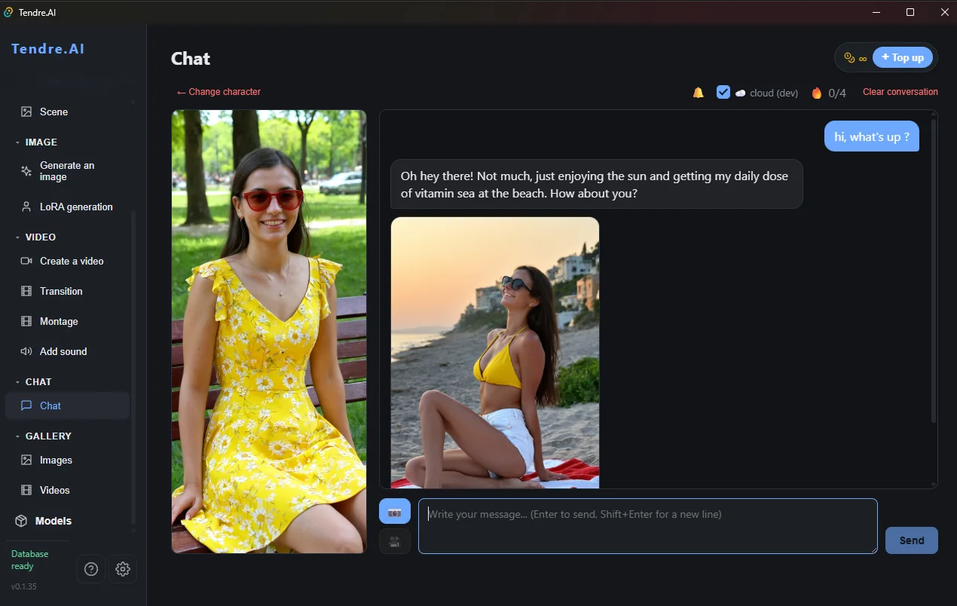This screenshot has width=957, height=606.
Task: Click the notification bell icon
Action: pyautogui.click(x=699, y=93)
